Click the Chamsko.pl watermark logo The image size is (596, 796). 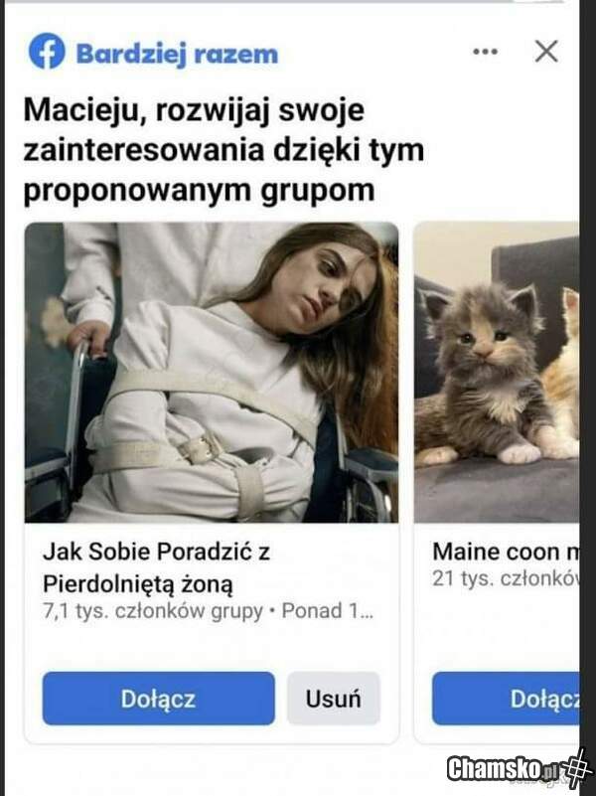coord(500,769)
